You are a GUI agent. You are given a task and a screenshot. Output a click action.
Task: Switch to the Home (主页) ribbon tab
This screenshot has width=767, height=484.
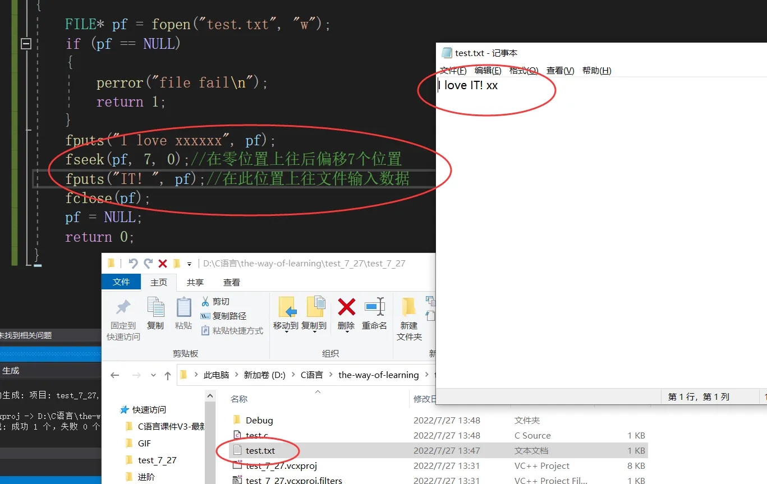click(x=159, y=283)
